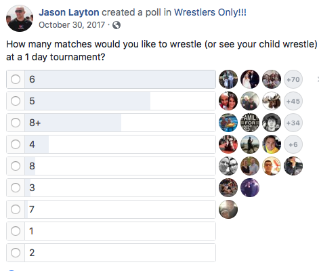Click Jason Layton's profile picture
Image resolution: width=319 pixels, height=271 pixels.
click(20, 18)
